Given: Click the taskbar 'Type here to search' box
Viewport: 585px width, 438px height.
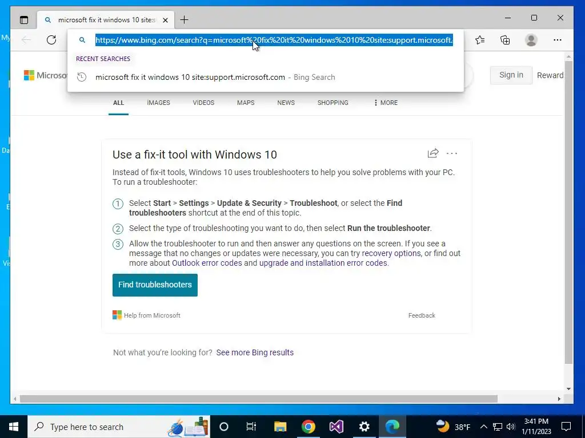Looking at the screenshot, I should [119, 427].
